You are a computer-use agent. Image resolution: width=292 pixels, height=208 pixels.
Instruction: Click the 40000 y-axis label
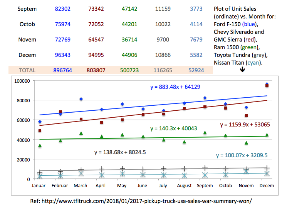coord(23,140)
